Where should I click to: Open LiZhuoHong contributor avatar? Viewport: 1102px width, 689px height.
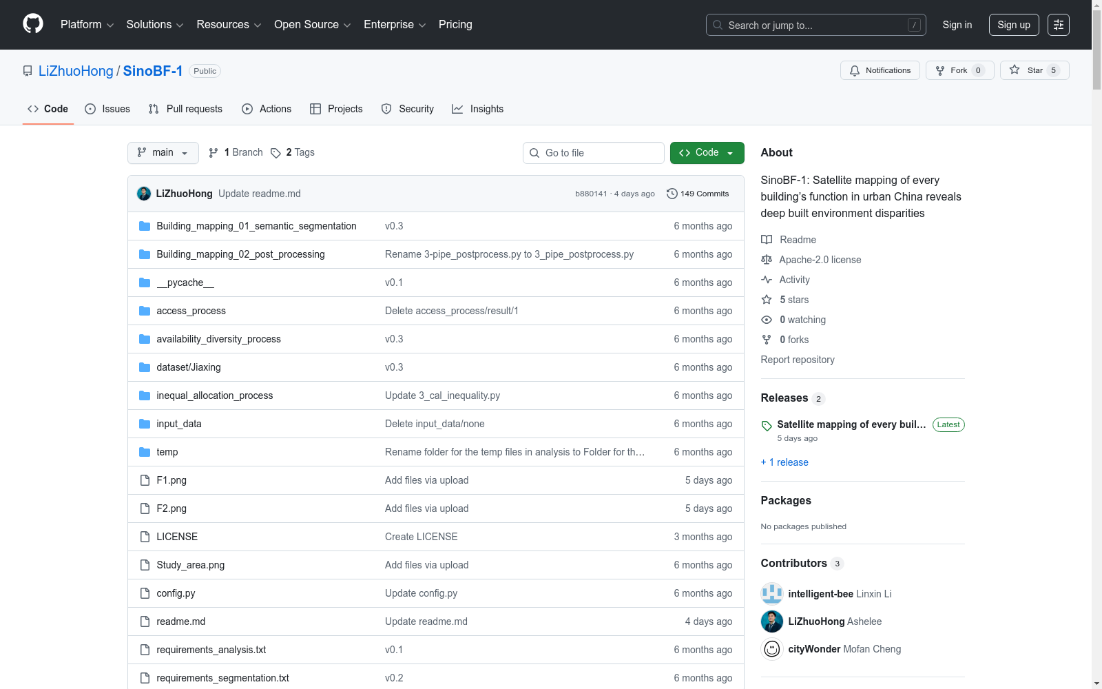pyautogui.click(x=772, y=621)
